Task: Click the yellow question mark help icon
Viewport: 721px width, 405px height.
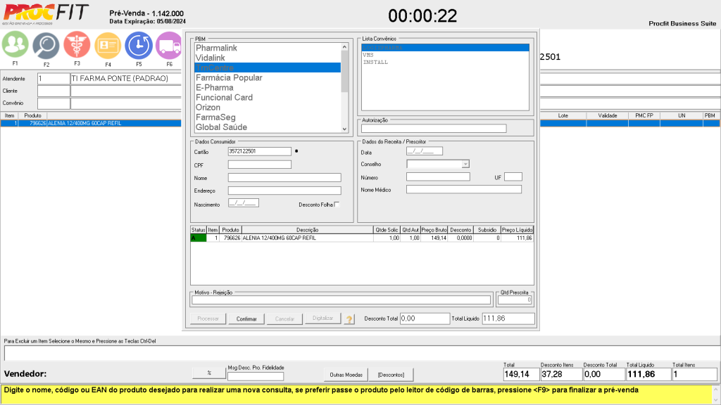Action: tap(349, 319)
